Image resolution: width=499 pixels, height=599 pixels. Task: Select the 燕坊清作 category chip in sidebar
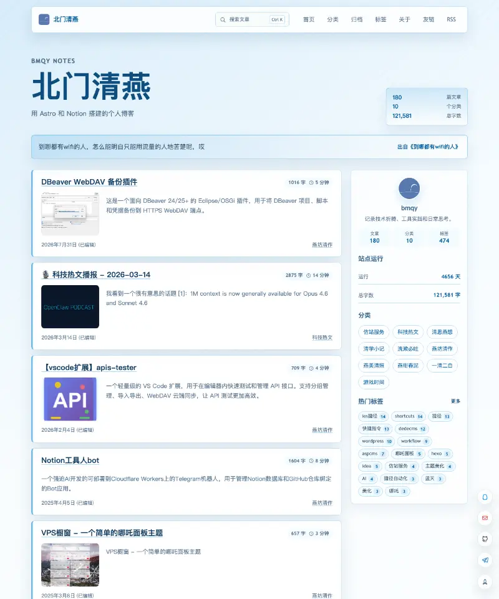(442, 349)
